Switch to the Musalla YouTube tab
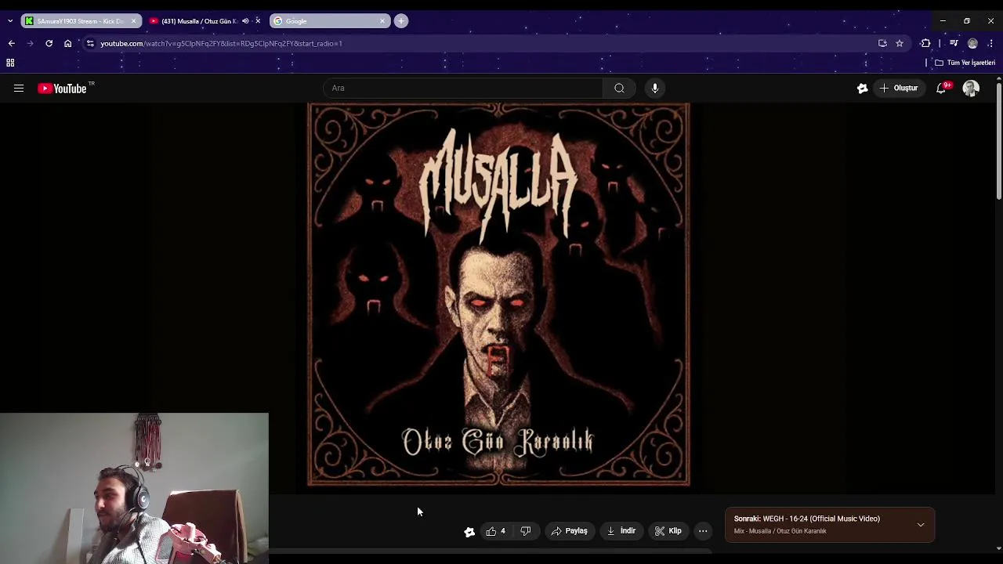The width and height of the screenshot is (1003, 564). pyautogui.click(x=205, y=21)
